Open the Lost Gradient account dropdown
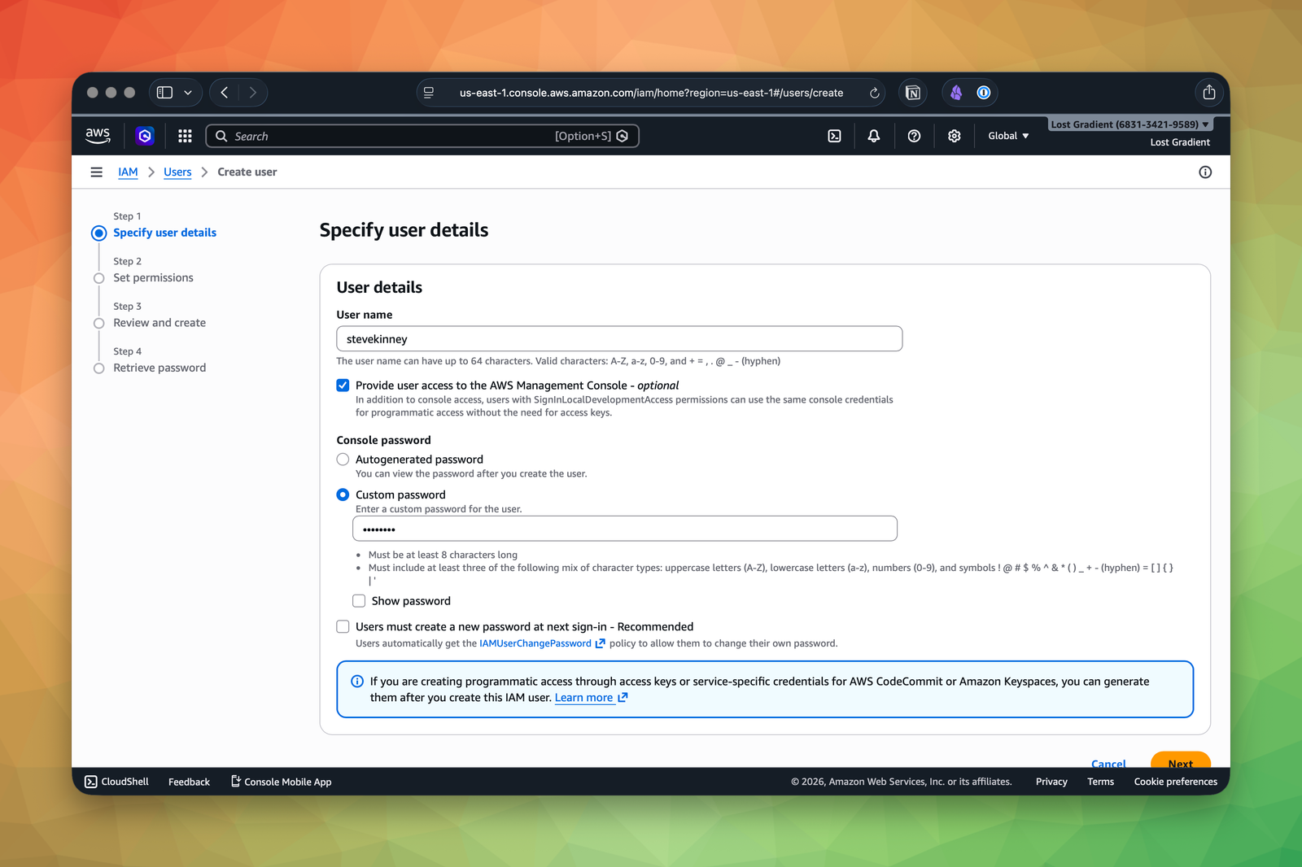 click(1129, 124)
